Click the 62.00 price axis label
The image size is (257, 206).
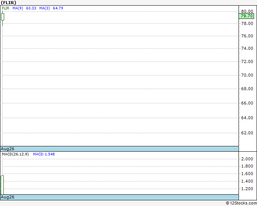(247, 133)
